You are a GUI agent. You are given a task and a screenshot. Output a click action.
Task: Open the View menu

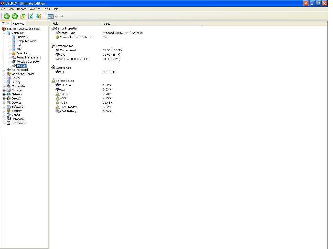(x=11, y=9)
